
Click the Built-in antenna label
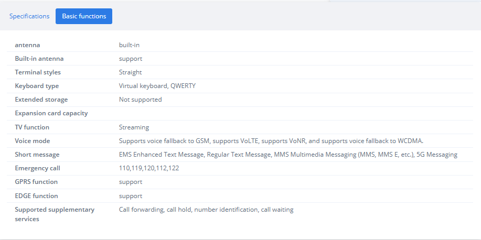pyautogui.click(x=39, y=59)
